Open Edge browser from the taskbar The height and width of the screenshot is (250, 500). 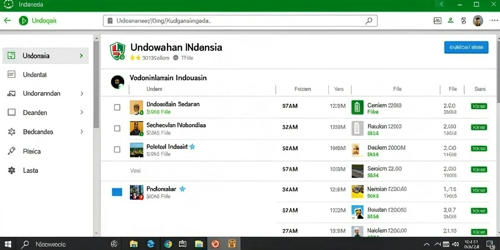(x=151, y=244)
